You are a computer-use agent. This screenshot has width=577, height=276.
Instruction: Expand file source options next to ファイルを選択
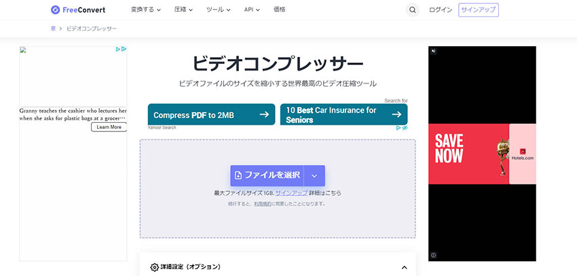(x=314, y=176)
